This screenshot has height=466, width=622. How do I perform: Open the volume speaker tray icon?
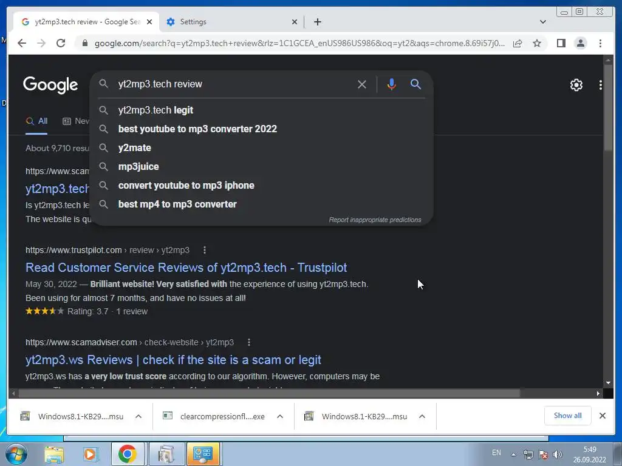point(557,454)
